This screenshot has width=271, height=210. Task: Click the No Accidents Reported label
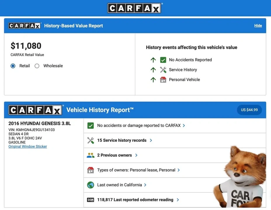(190, 60)
